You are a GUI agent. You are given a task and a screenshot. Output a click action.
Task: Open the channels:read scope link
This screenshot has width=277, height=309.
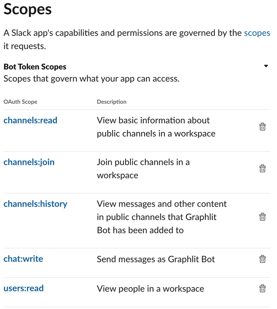pyautogui.click(x=30, y=120)
